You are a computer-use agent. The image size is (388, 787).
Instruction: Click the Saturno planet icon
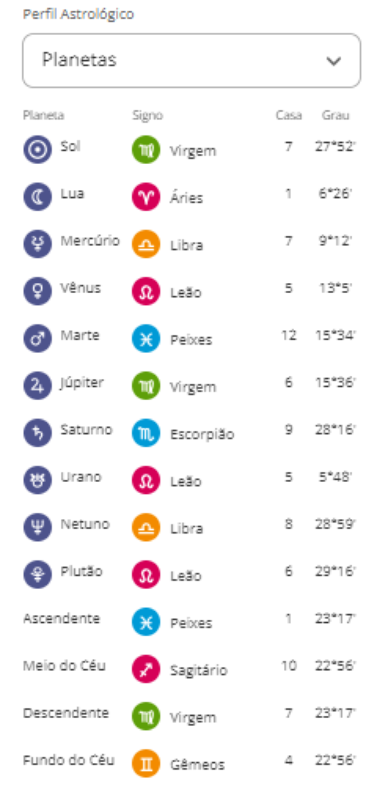(x=38, y=432)
